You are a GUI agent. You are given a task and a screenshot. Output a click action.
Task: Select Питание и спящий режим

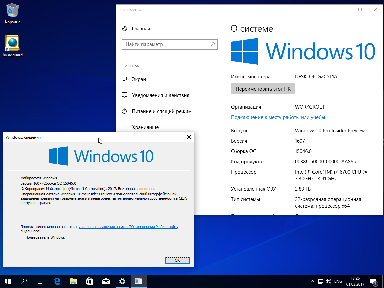(x=162, y=111)
